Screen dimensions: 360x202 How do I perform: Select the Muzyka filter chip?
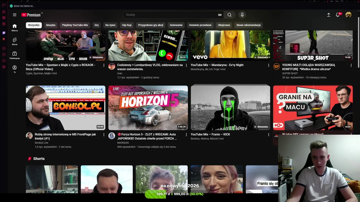pyautogui.click(x=51, y=25)
